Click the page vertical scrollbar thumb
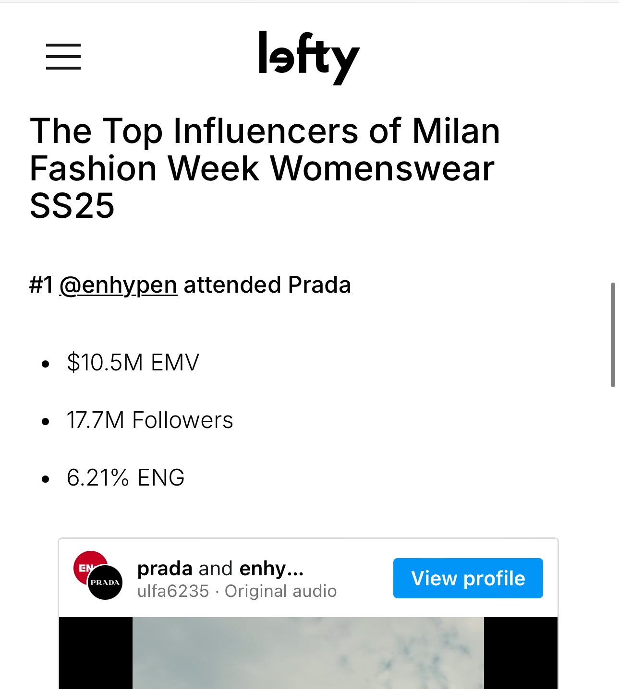Image resolution: width=619 pixels, height=689 pixels. point(613,335)
